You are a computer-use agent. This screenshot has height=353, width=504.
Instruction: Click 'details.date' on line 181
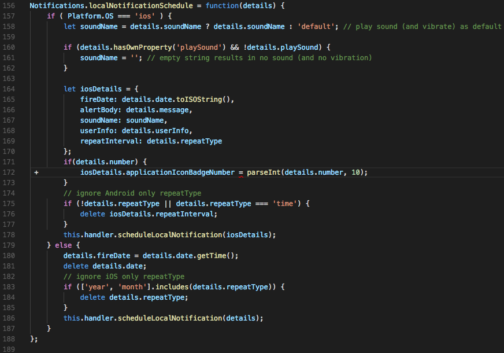[x=118, y=266]
